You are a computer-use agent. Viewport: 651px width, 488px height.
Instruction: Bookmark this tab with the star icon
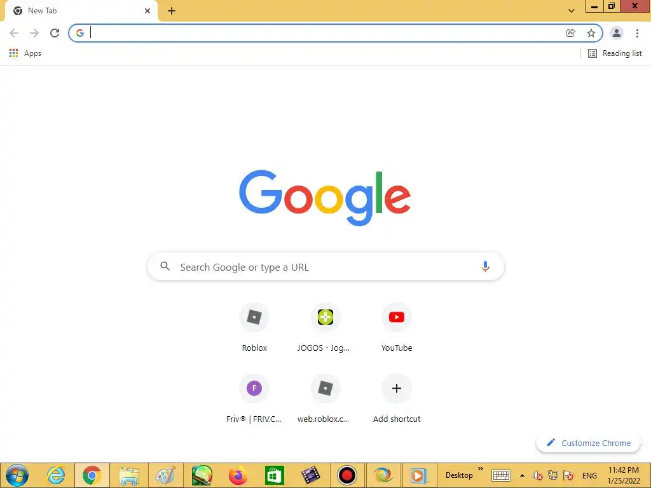coord(591,33)
